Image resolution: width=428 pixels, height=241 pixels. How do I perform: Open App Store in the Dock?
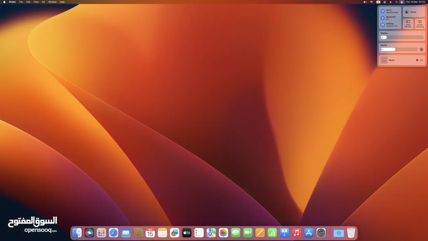click(309, 233)
